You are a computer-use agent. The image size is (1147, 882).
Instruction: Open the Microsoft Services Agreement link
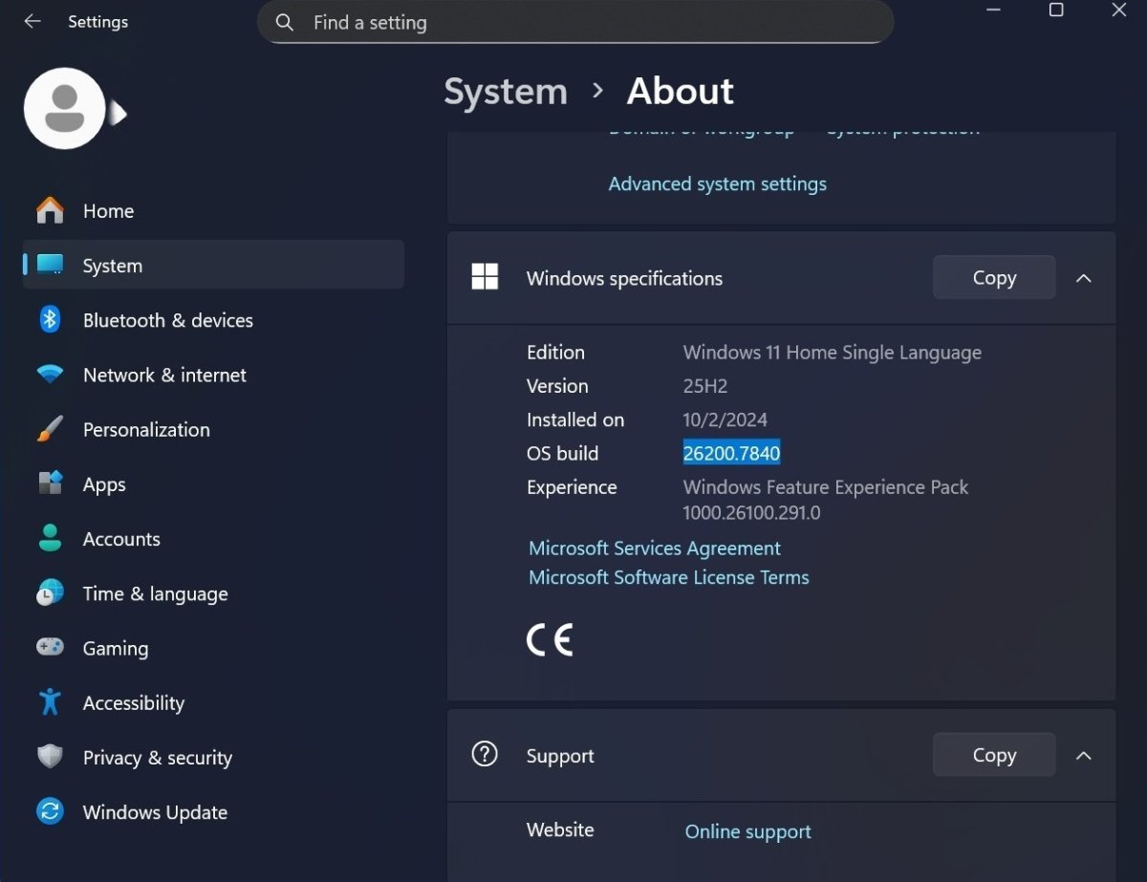coord(654,549)
